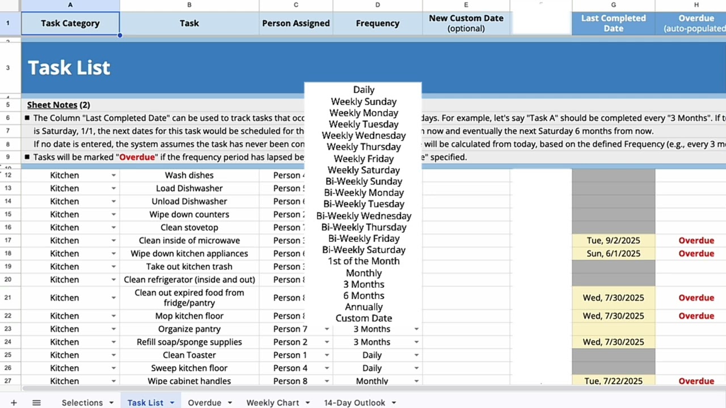This screenshot has width=726, height=408.
Task: Open Person 2 dropdown for Refill soap/sponge supplies
Action: 327,342
